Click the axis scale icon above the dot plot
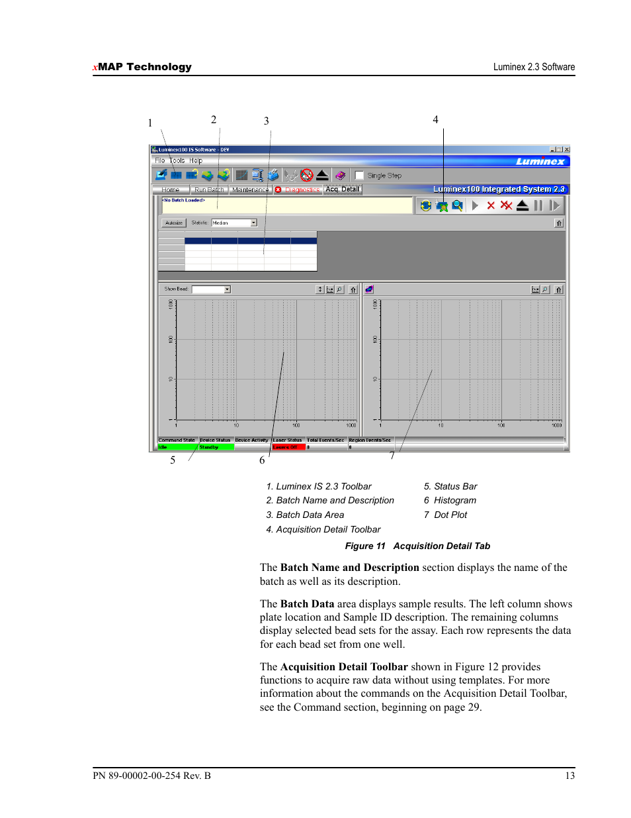Screen dimensions: 631x818 [x=536, y=289]
